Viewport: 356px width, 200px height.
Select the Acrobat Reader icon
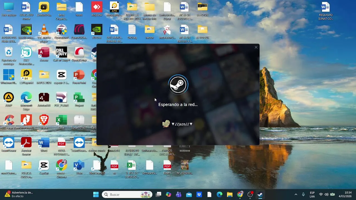[26, 146]
